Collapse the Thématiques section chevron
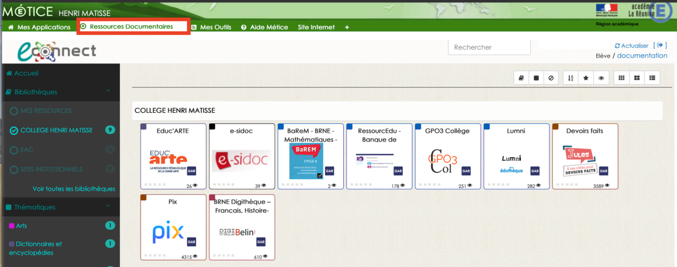Screen dimensions: 677x267 [x=108, y=207]
